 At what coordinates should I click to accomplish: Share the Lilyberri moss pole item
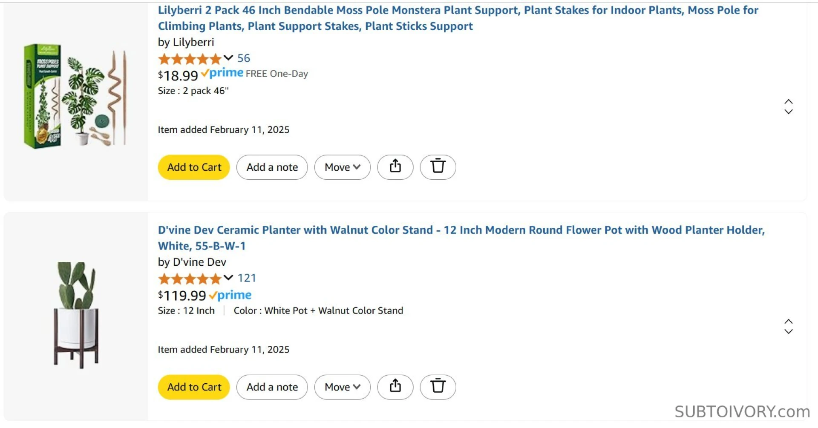[x=395, y=167]
